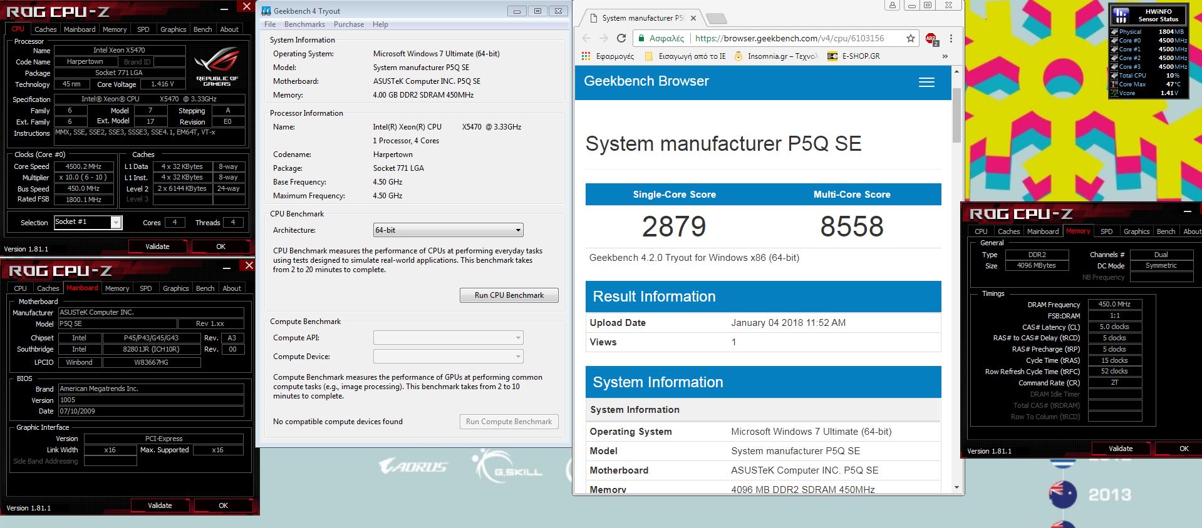Select the Memory tab in CPU-Z Mainboard window
Viewport: 1202px width, 528px height.
117,288
